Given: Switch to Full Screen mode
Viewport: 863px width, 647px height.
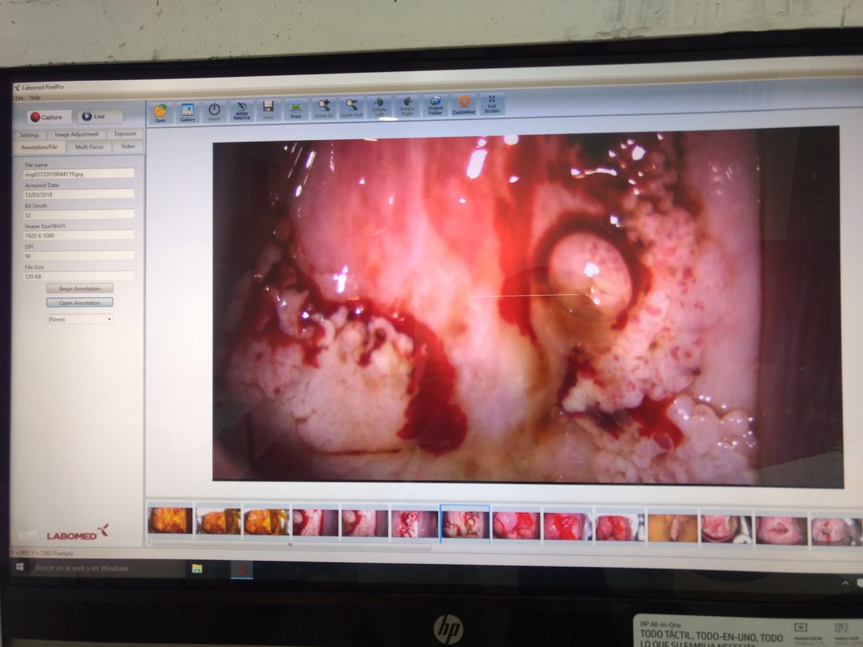Looking at the screenshot, I should [492, 104].
